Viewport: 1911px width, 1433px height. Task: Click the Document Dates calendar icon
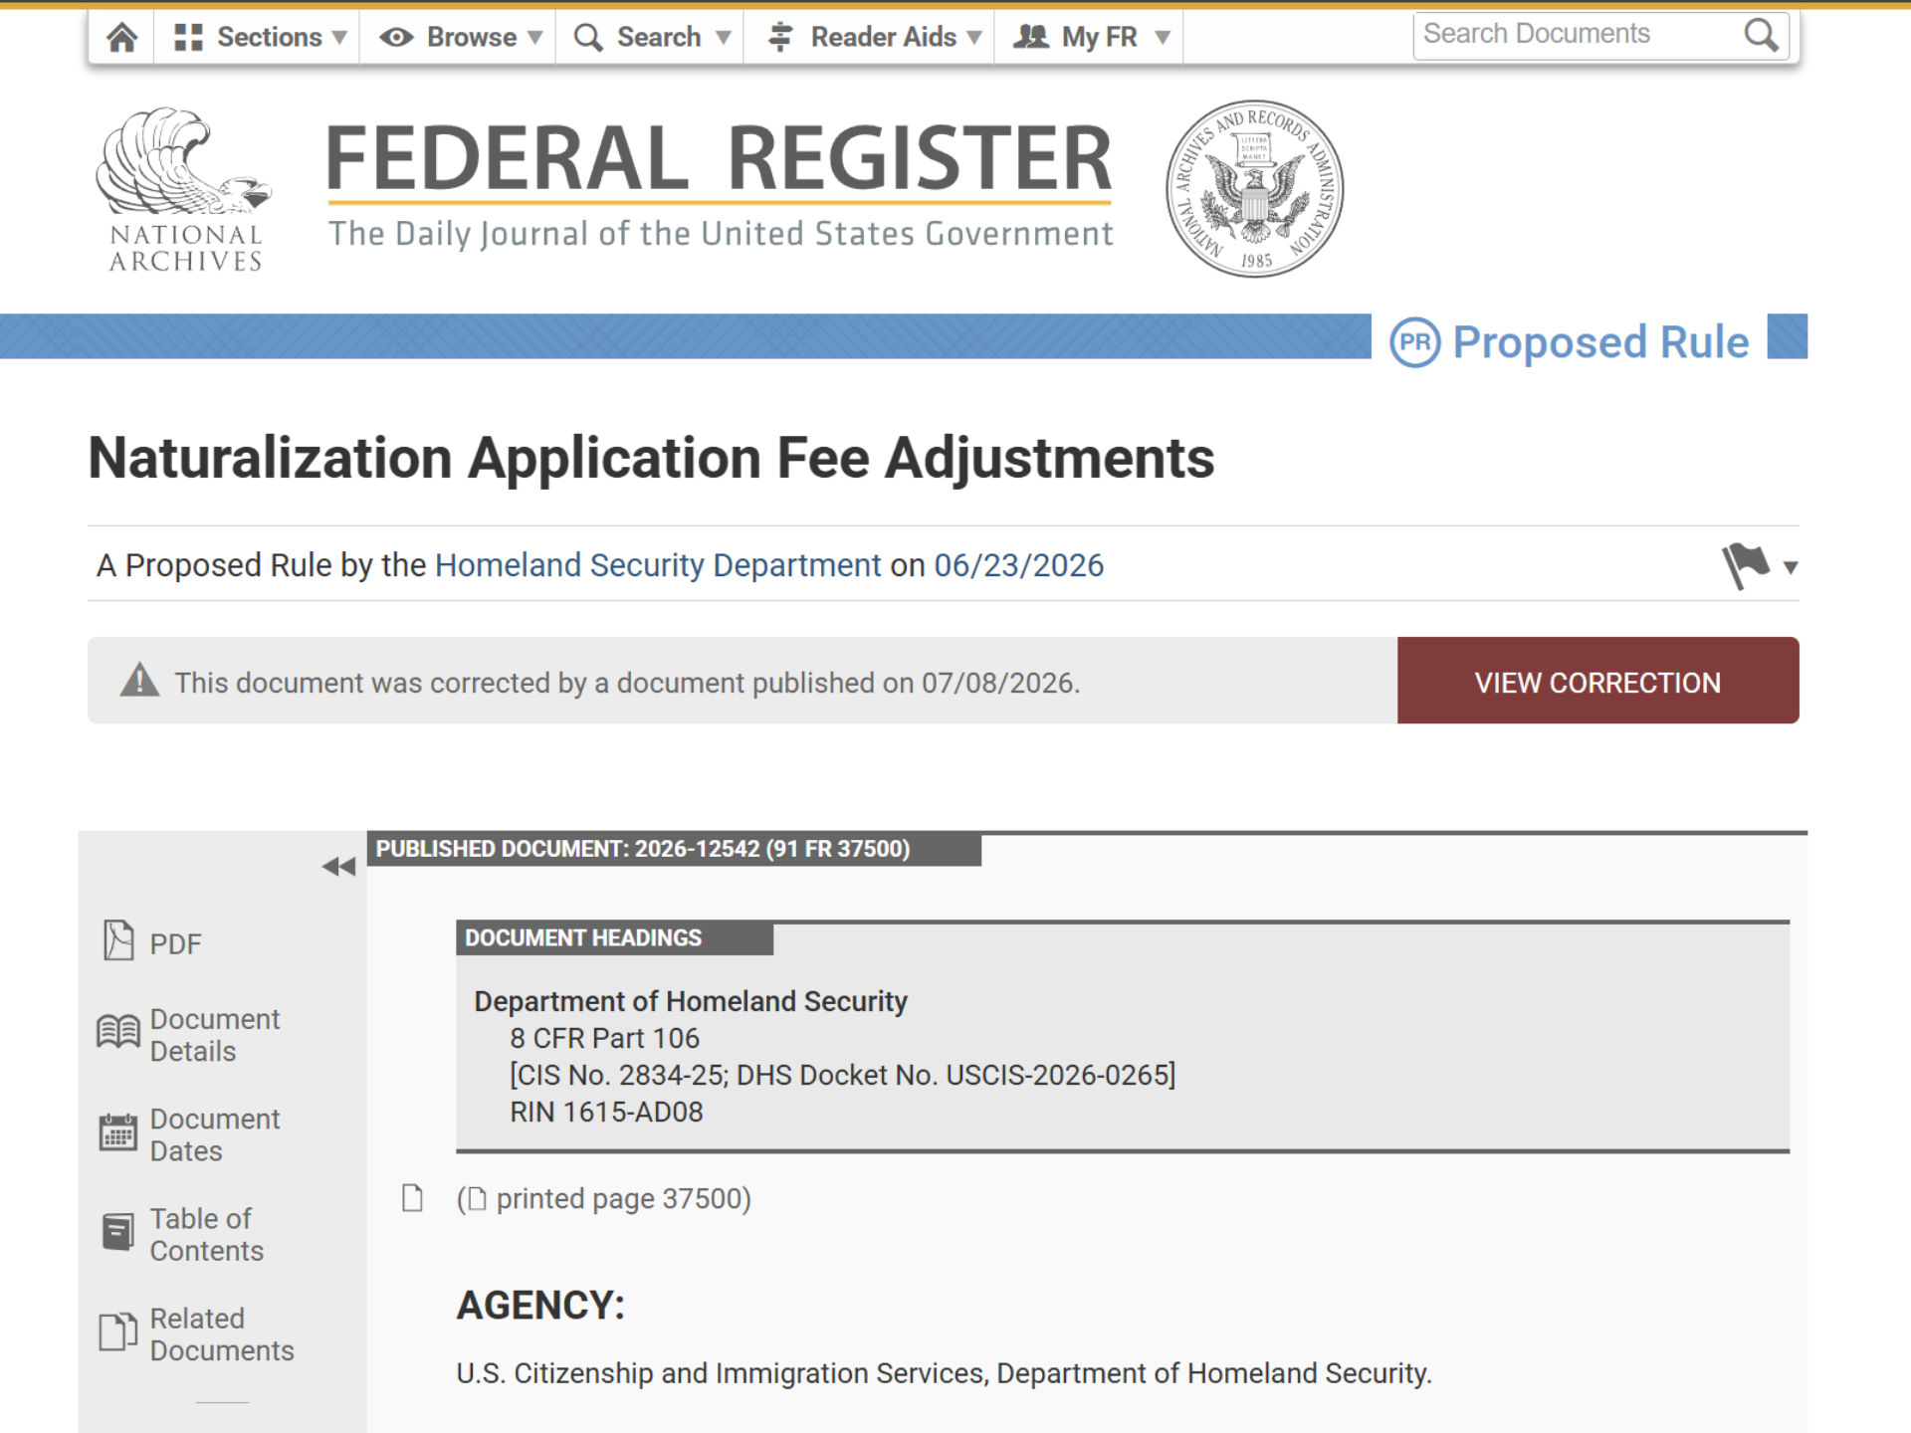pyautogui.click(x=118, y=1132)
